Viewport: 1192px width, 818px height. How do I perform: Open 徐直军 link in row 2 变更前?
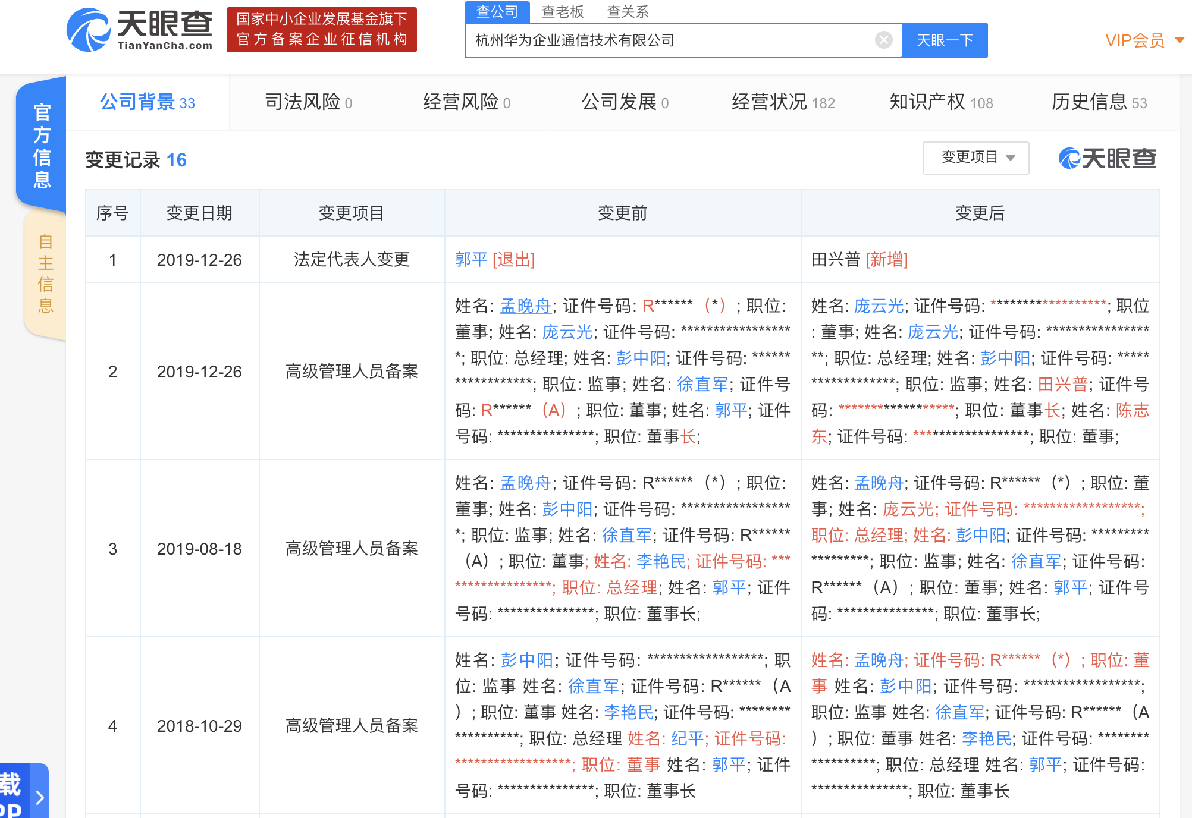(702, 385)
